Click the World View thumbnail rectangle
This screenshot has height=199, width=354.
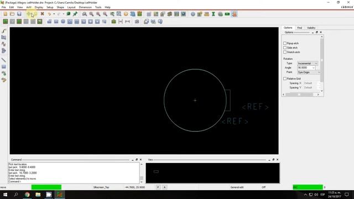(x=156, y=171)
